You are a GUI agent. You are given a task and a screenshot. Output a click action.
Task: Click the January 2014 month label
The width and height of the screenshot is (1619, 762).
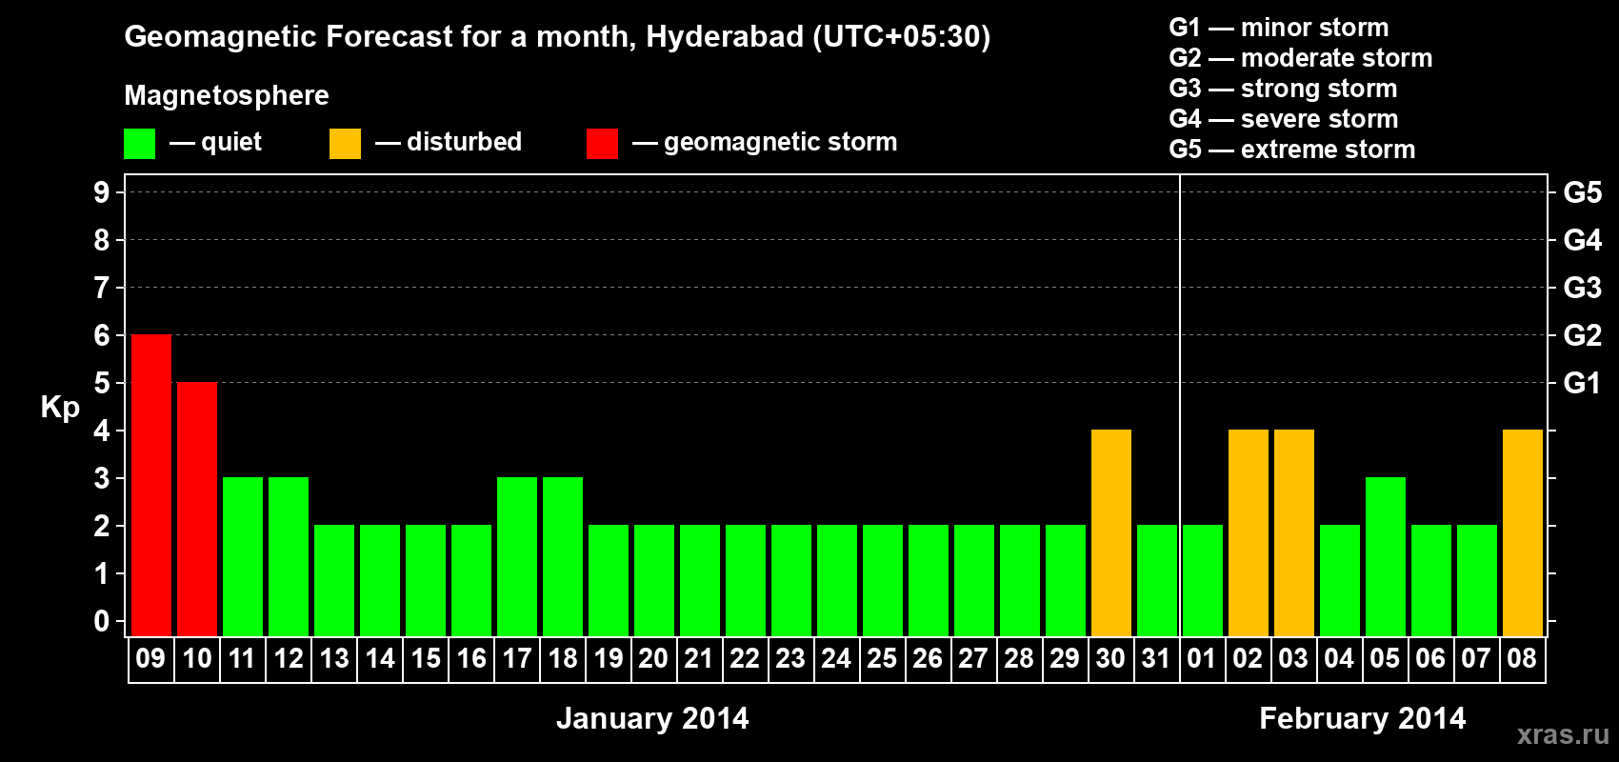click(652, 718)
